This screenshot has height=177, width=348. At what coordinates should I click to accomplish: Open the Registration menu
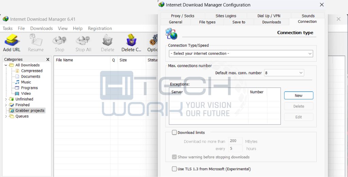(x=100, y=28)
